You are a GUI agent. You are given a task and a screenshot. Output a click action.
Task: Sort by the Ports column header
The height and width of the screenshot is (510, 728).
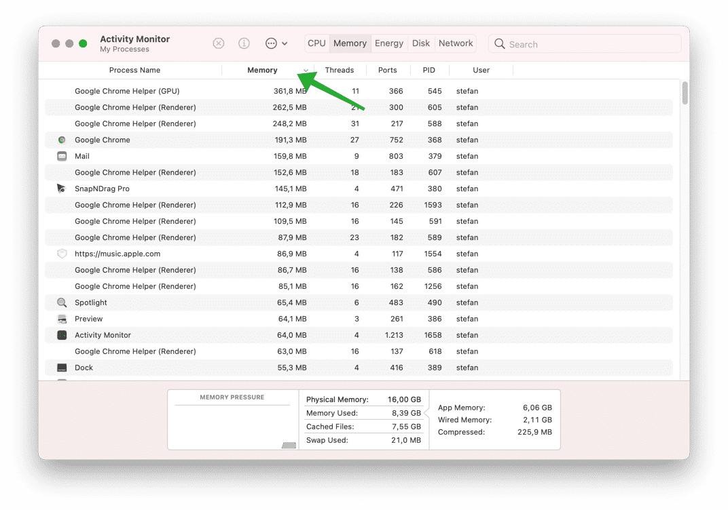click(388, 70)
